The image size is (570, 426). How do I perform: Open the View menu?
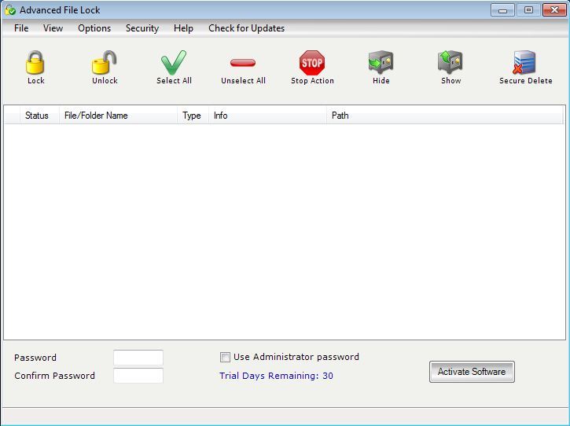click(x=53, y=28)
